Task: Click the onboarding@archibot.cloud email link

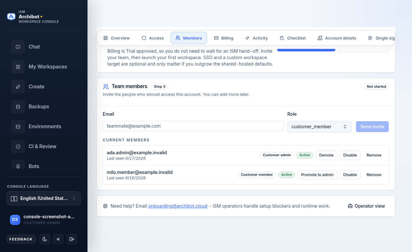Action: (178, 206)
